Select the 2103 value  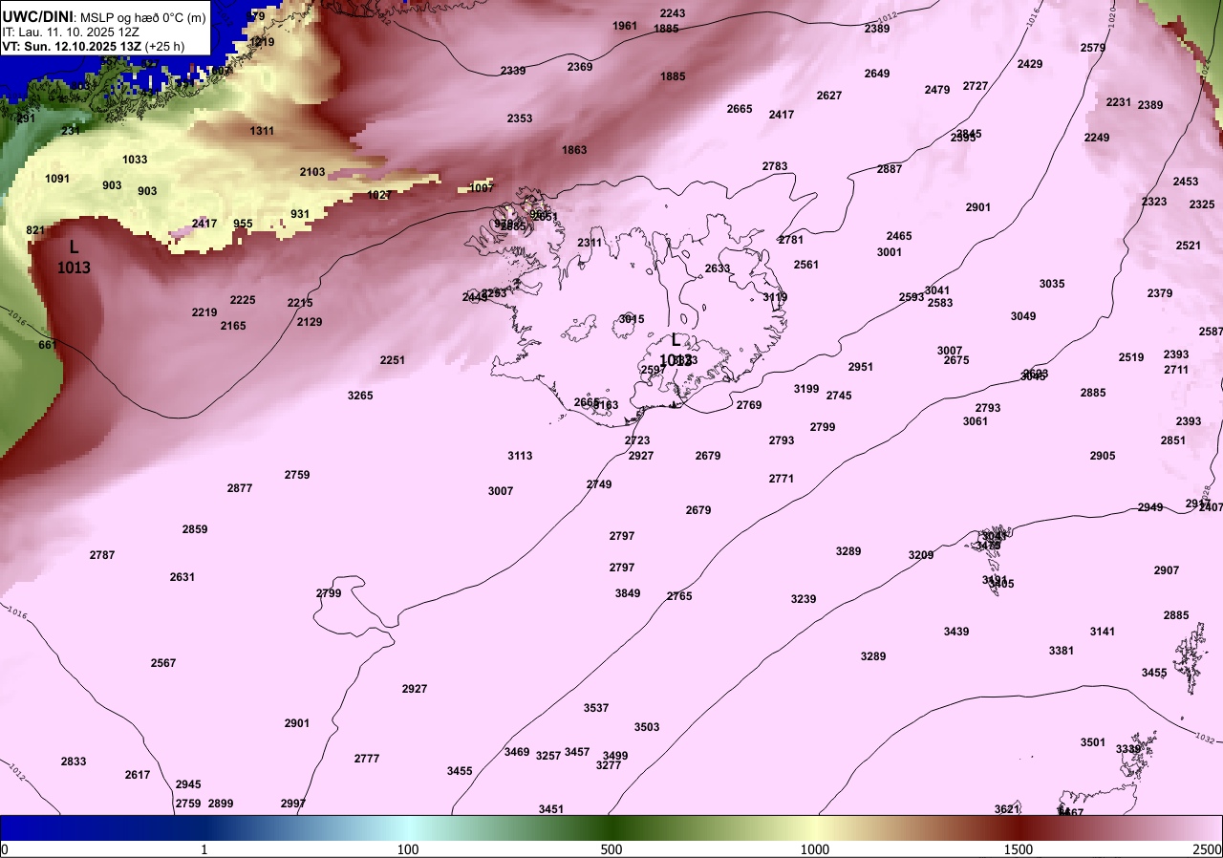pyautogui.click(x=312, y=172)
